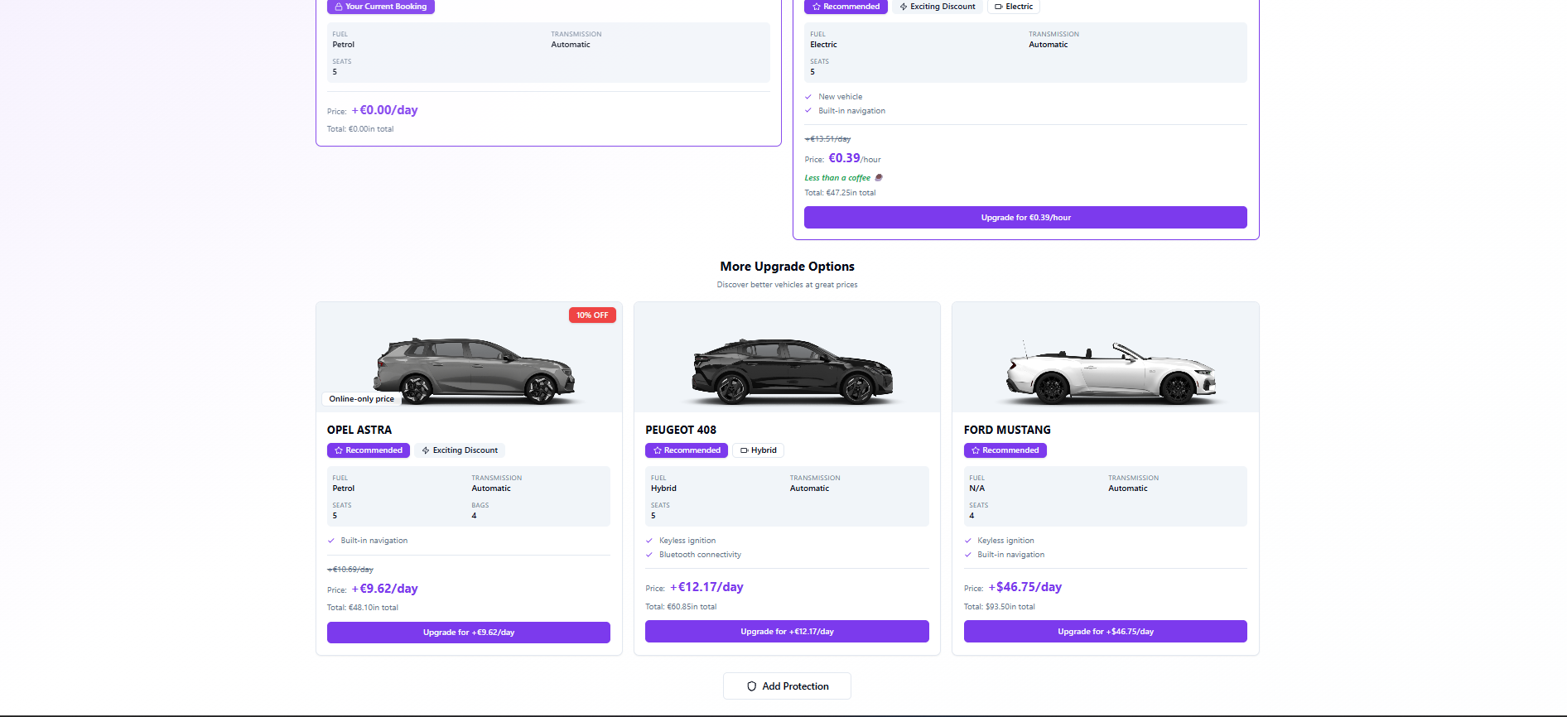1567x717 pixels.
Task: Click Upgrade for €0.39/hour button
Action: [x=1025, y=218]
